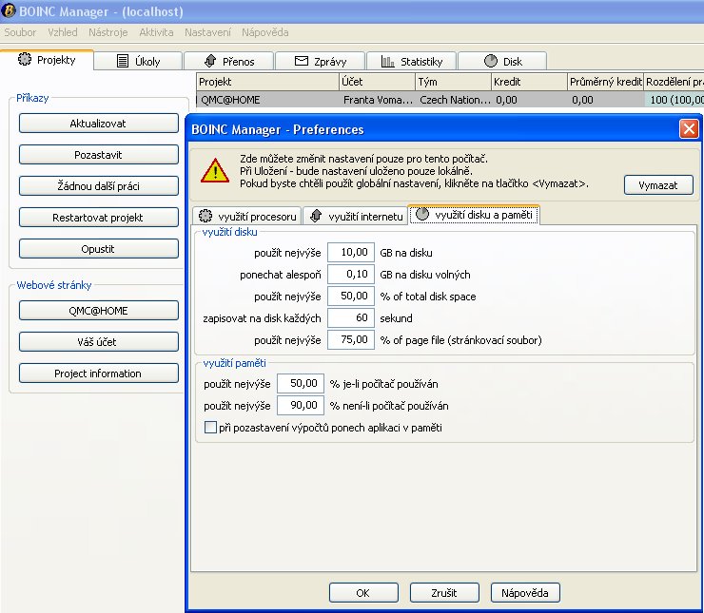
Task: Click the Žádnou další práci button
Action: 98,186
